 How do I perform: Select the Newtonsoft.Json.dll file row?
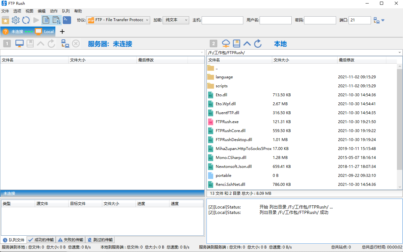(x=302, y=167)
